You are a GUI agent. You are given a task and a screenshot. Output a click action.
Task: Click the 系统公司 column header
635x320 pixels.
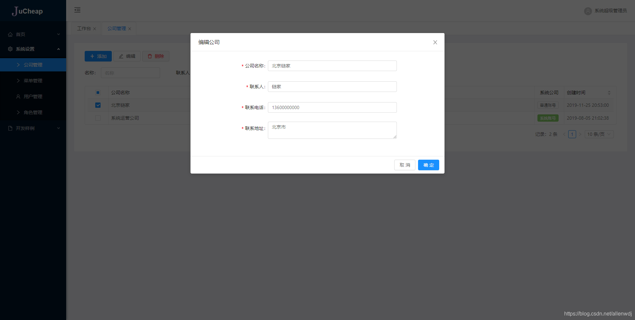pos(549,93)
